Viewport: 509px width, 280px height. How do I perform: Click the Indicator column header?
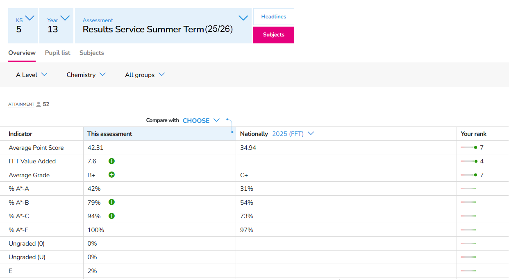pos(20,134)
